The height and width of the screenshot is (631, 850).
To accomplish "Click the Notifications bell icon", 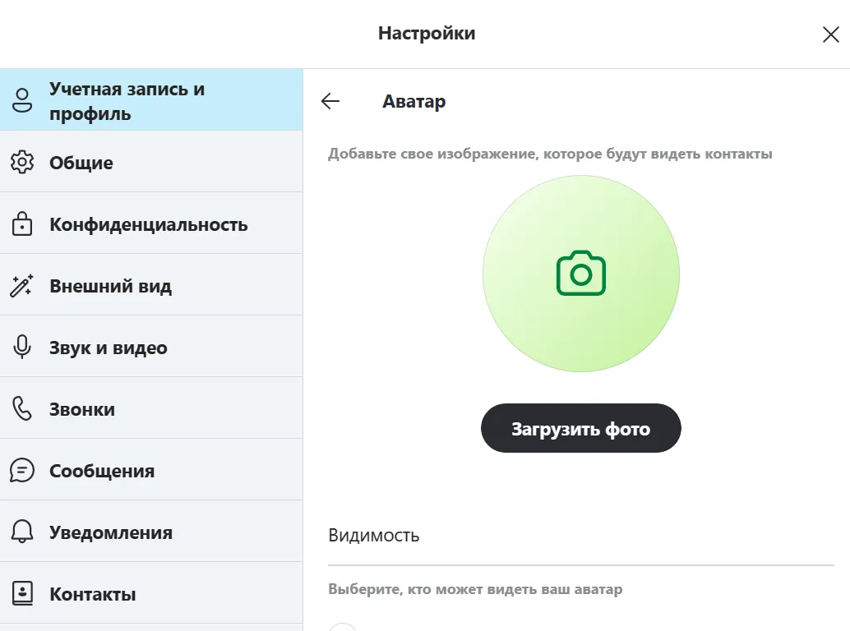I will point(22,532).
